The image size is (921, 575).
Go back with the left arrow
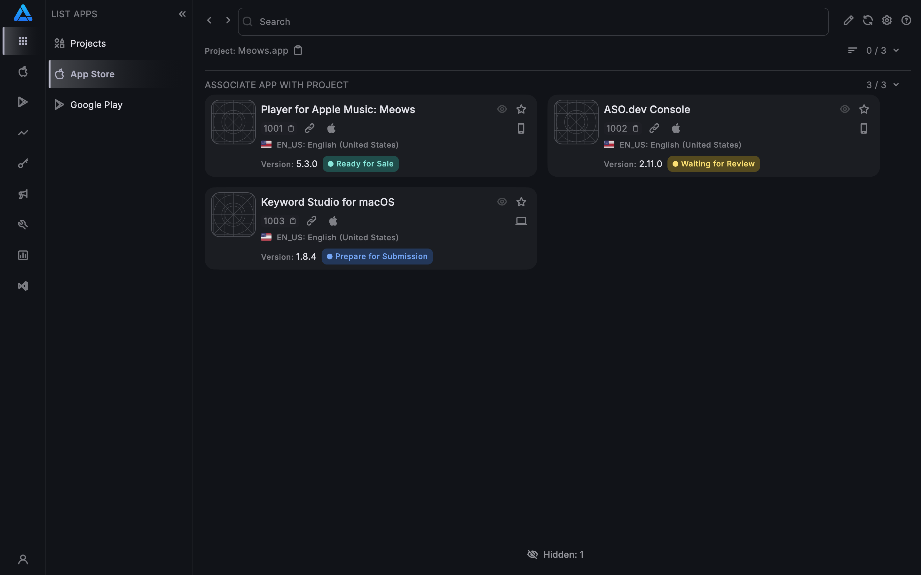[x=209, y=20]
